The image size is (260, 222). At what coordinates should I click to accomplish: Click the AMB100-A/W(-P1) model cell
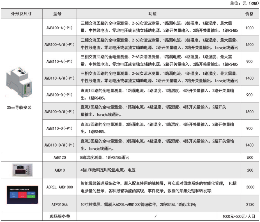pyautogui.click(x=59, y=44)
